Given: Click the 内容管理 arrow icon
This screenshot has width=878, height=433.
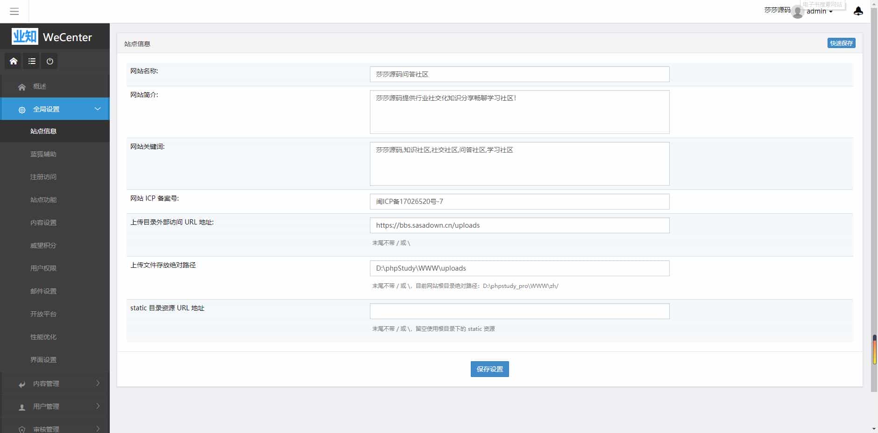Looking at the screenshot, I should [x=22, y=384].
